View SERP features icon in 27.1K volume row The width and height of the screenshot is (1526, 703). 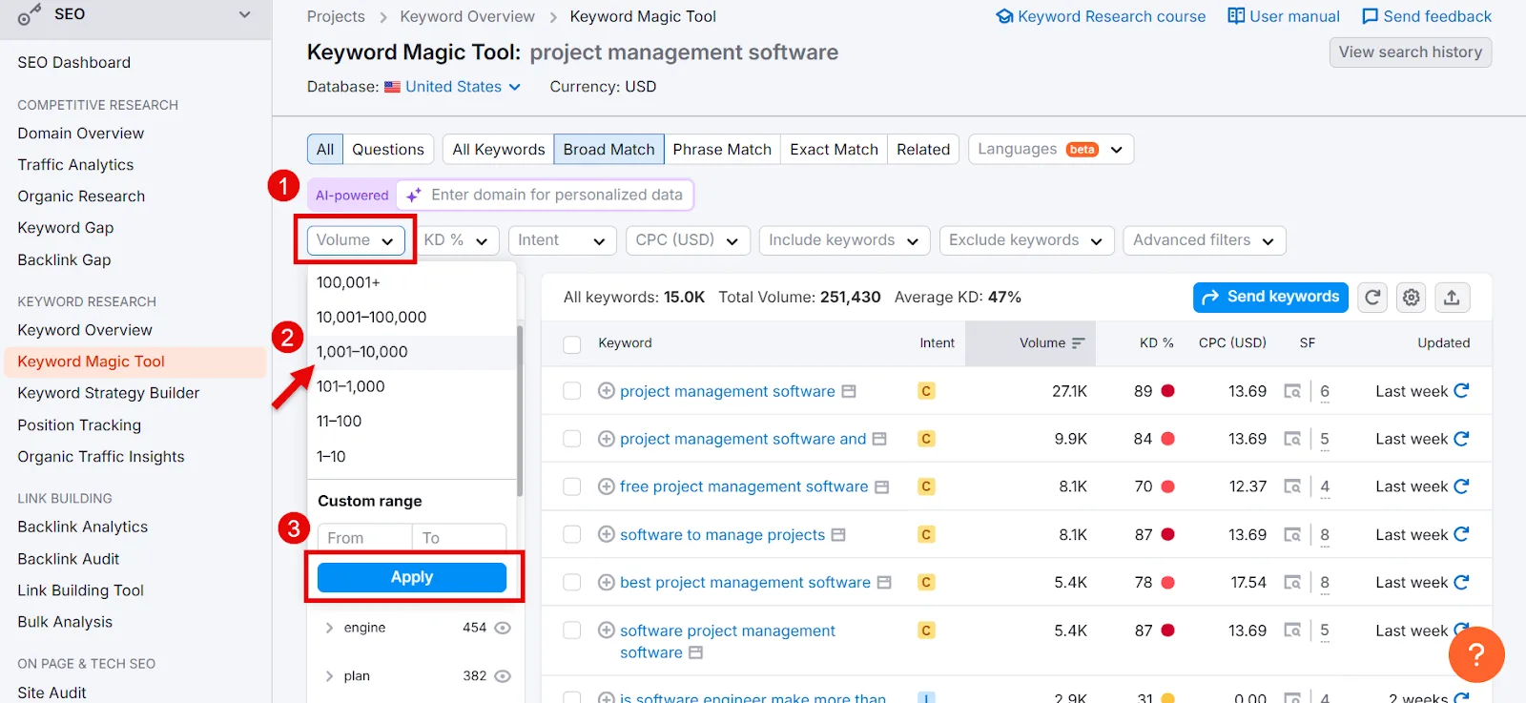point(1292,391)
